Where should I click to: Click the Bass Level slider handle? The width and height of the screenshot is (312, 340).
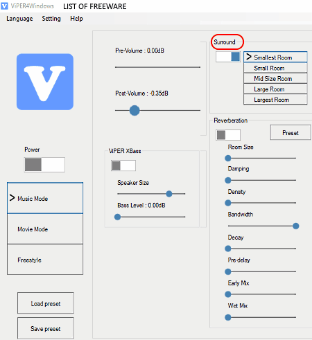coord(118,217)
